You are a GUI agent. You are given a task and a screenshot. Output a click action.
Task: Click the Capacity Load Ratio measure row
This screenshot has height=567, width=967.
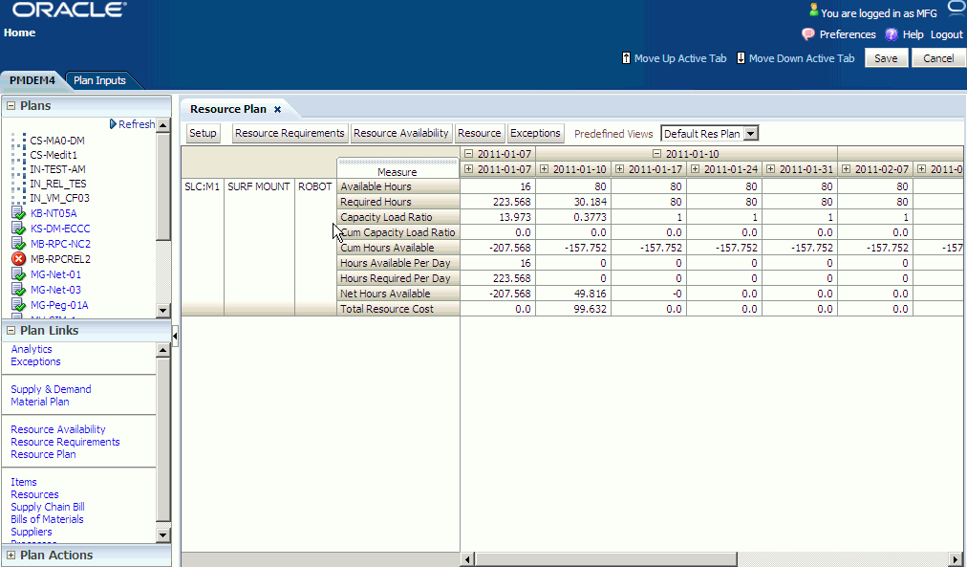tap(398, 217)
